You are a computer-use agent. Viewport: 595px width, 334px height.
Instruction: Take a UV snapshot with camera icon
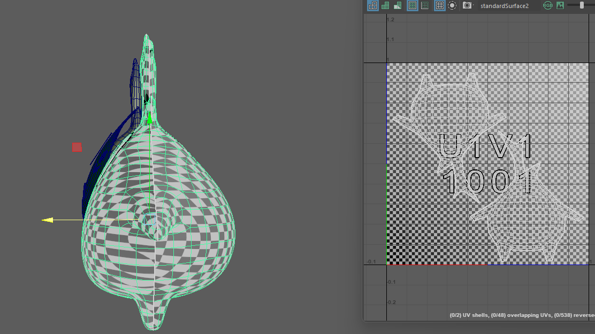[x=467, y=5]
